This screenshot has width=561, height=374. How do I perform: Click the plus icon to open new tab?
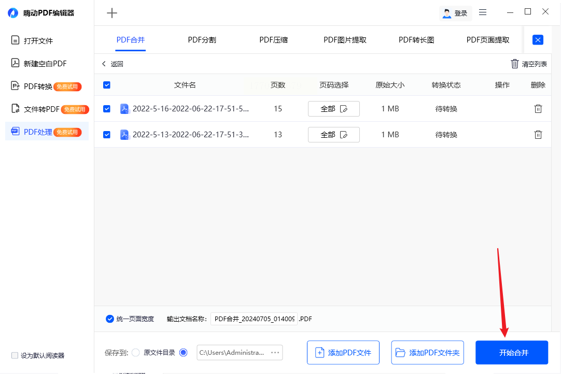111,13
